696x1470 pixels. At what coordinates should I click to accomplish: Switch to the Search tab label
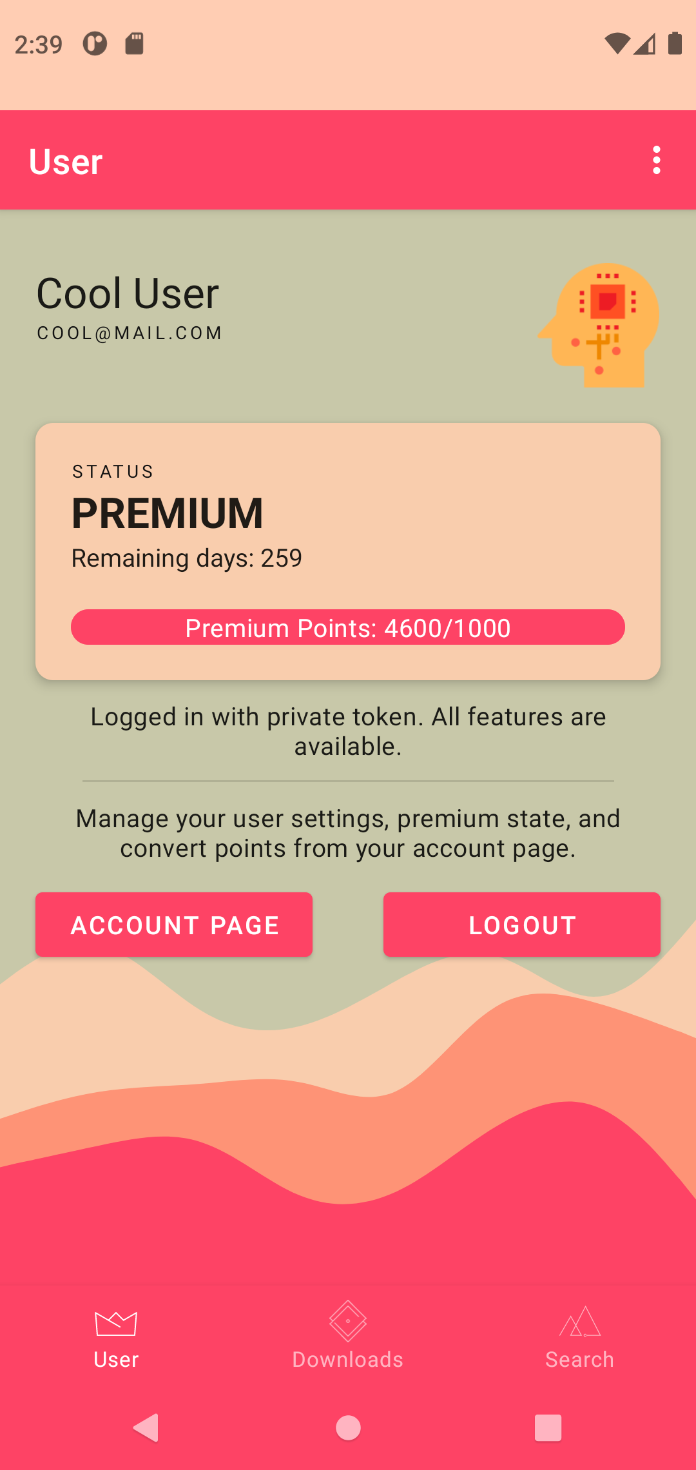pos(580,1359)
